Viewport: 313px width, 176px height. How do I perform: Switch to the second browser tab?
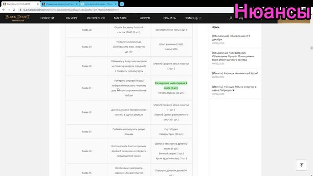(x=60, y=4)
